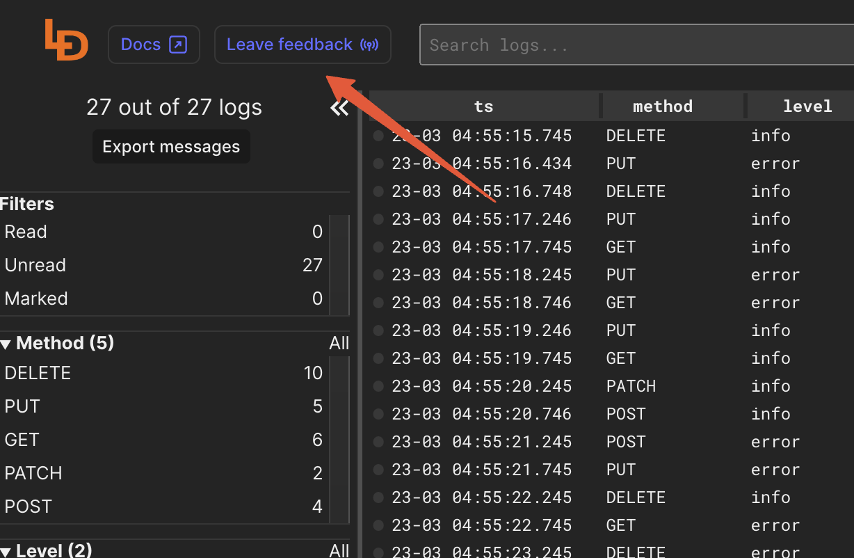The height and width of the screenshot is (558, 854).
Task: Filter logs by DELETE method
Action: point(38,374)
